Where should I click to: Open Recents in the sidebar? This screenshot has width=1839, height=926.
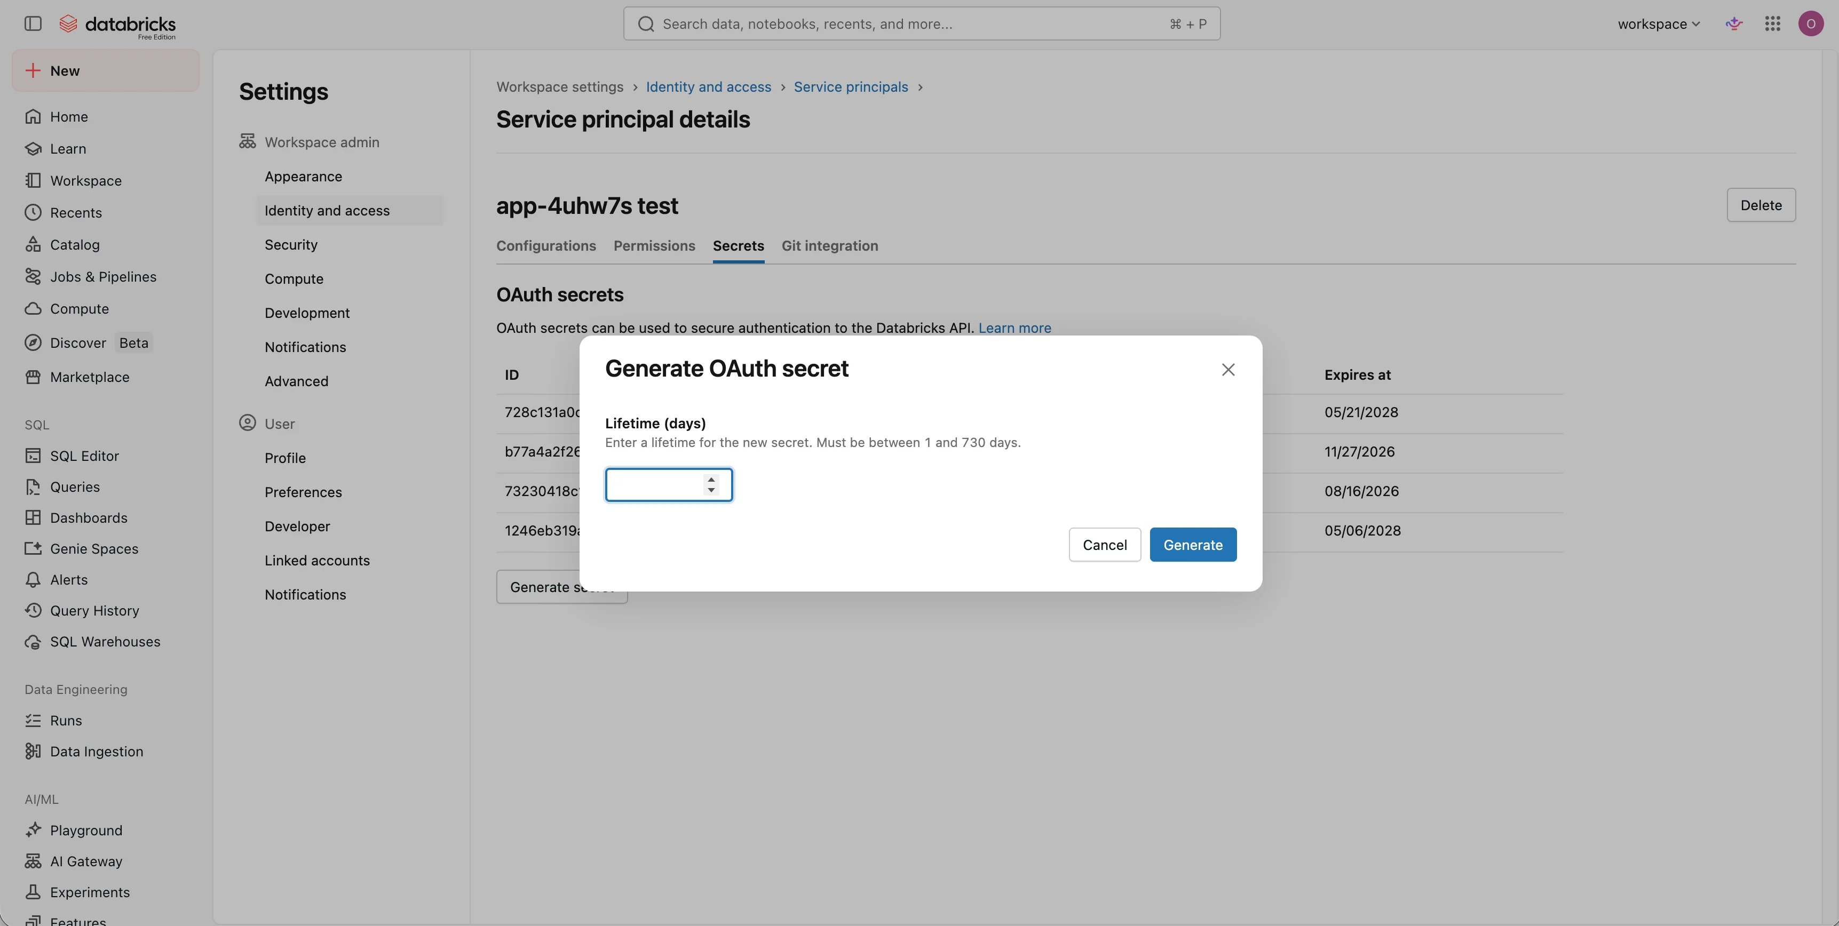106,213
